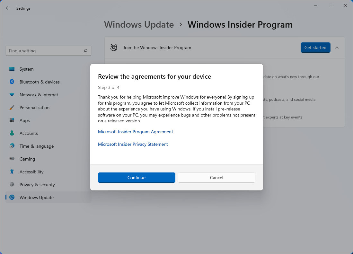Click the Bluetooth & devices icon
The width and height of the screenshot is (353, 254).
[12, 82]
